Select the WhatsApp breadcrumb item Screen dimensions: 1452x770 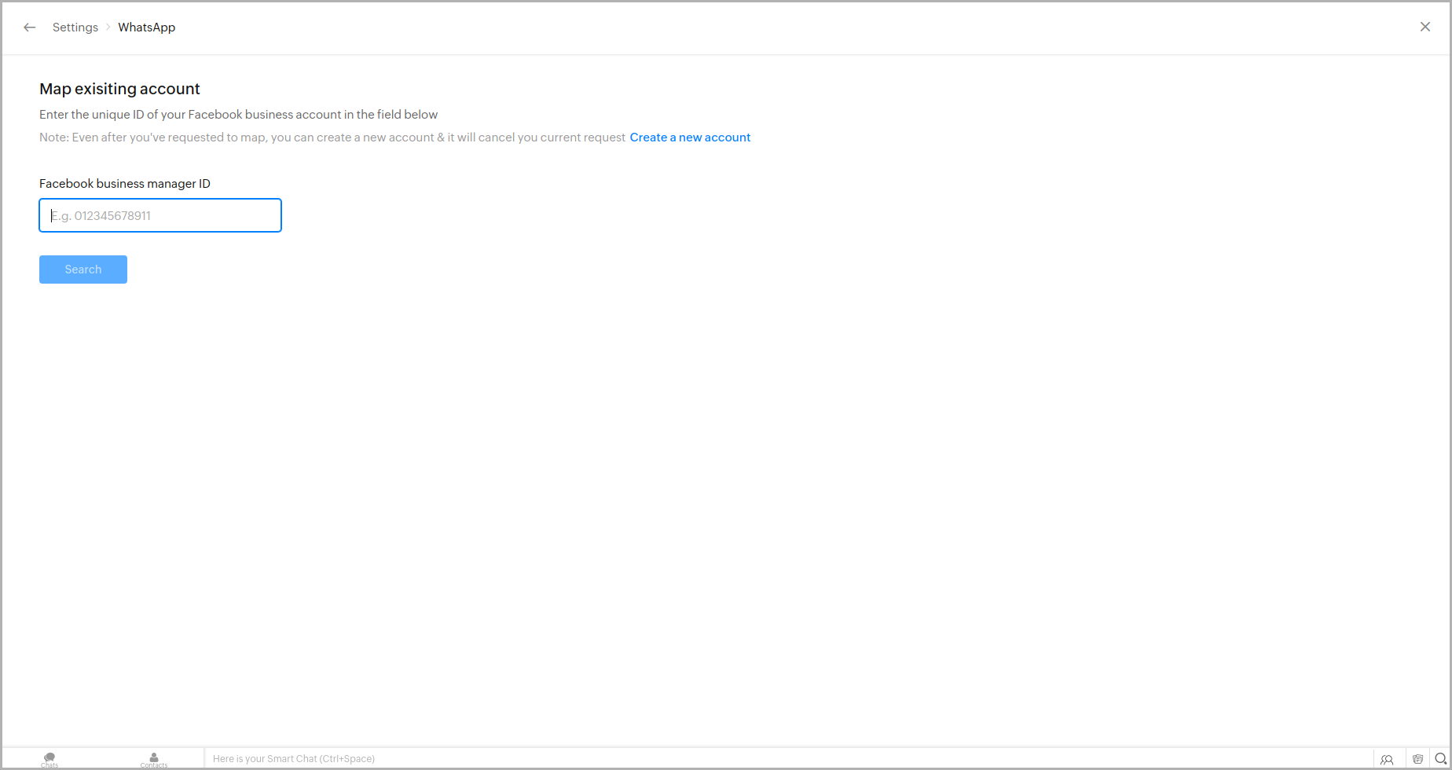[147, 27]
